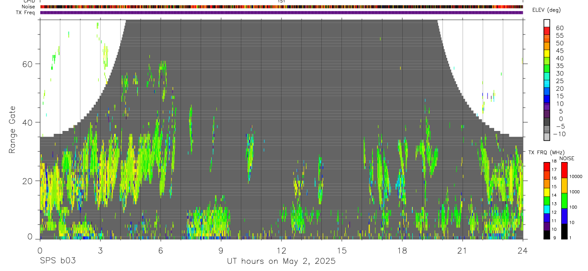The width and height of the screenshot is (588, 271).
Task: Click elevation colorbar label '55'
Action: [x=559, y=35]
